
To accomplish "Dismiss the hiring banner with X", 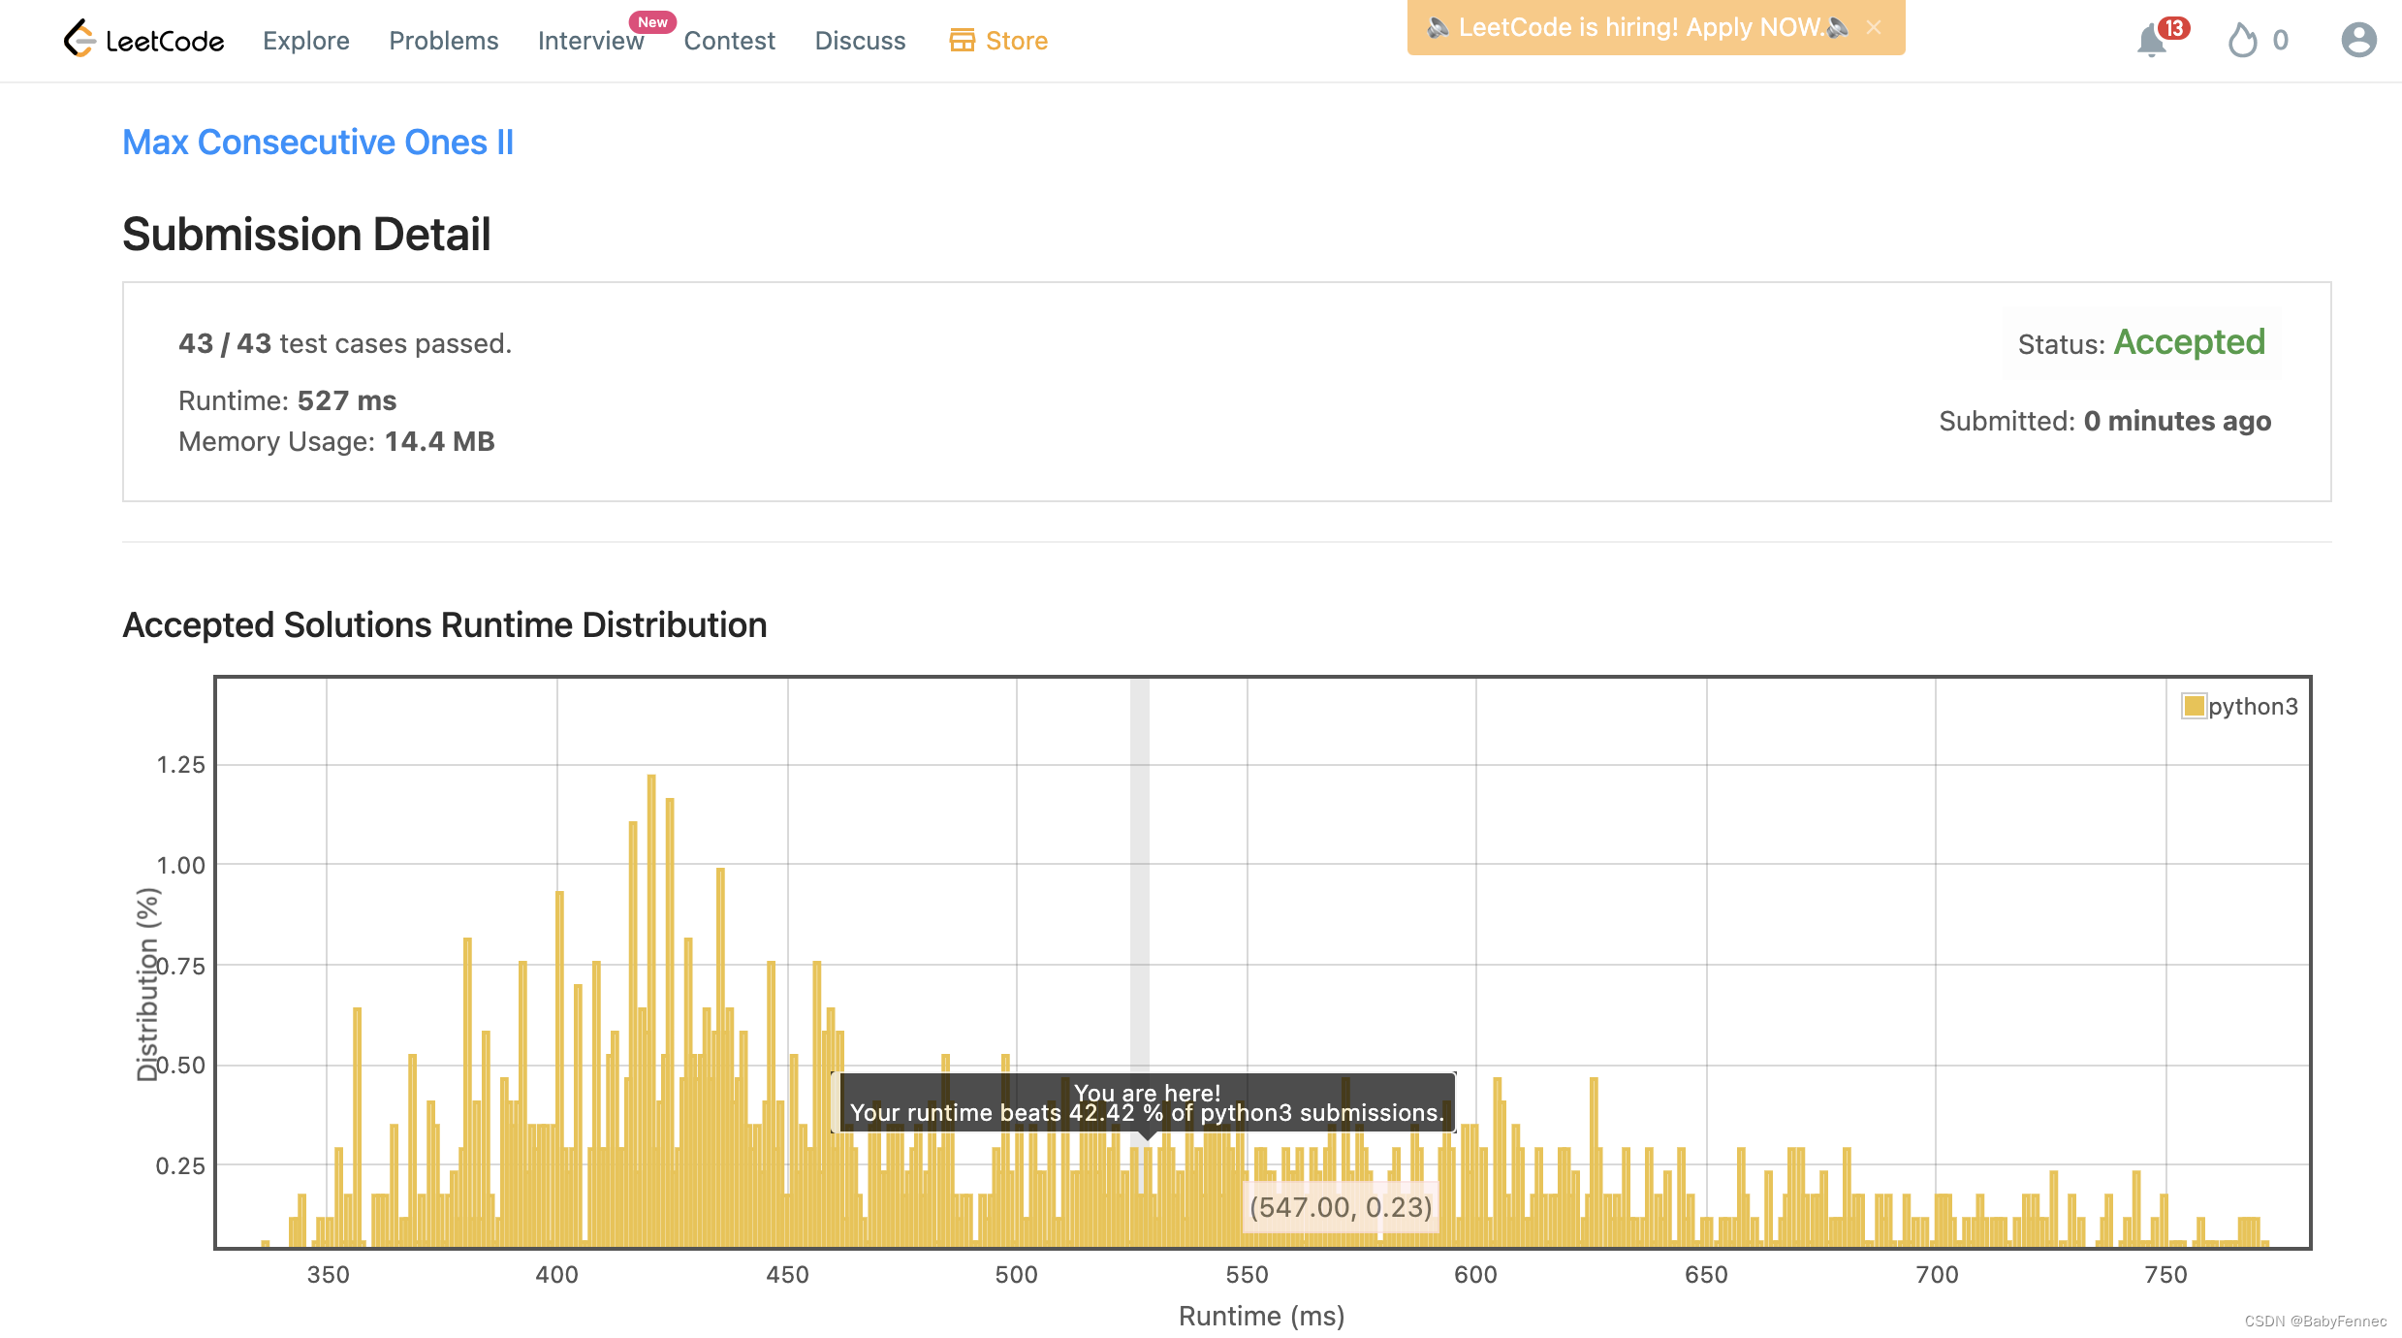I will pos(1874,28).
